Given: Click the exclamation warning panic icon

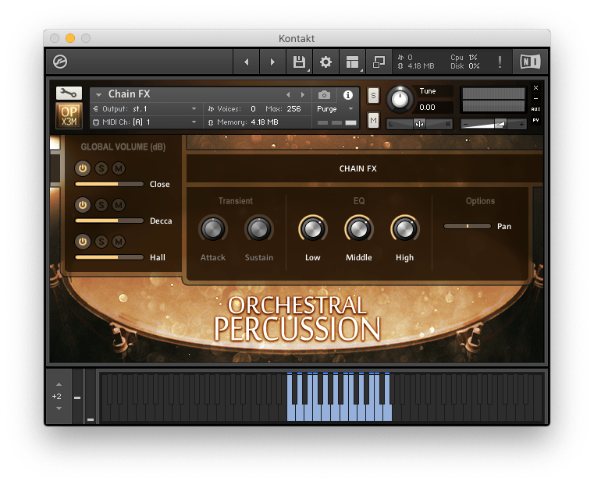Looking at the screenshot, I should [500, 62].
